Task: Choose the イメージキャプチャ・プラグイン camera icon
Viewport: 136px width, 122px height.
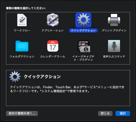Action: (84, 46)
